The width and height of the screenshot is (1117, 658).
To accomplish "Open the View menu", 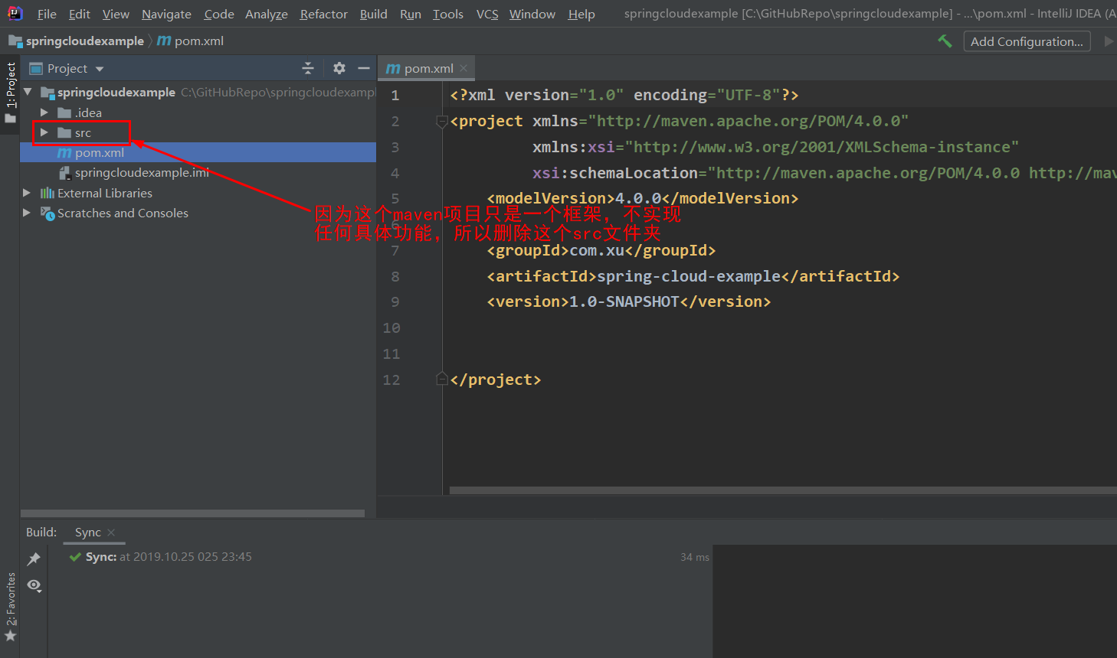I will click(116, 14).
